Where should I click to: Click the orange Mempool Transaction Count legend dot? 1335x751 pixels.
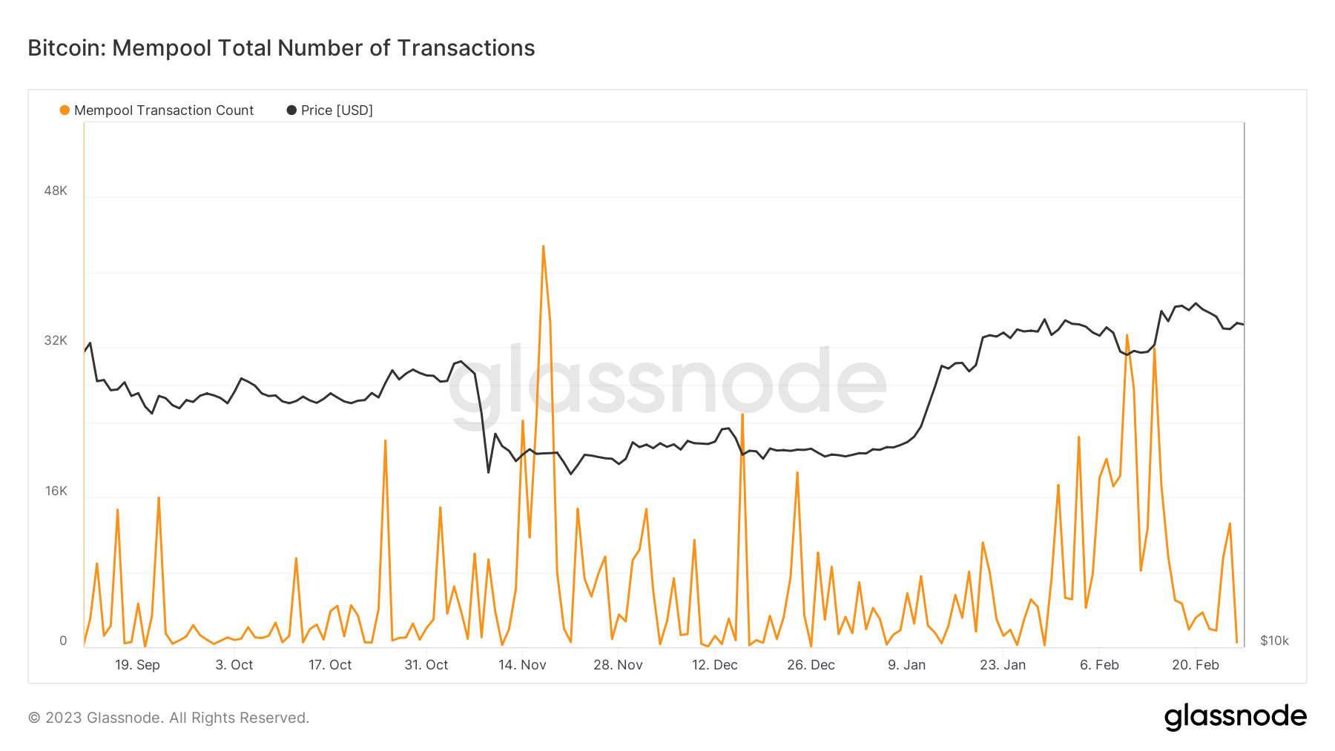[x=65, y=110]
